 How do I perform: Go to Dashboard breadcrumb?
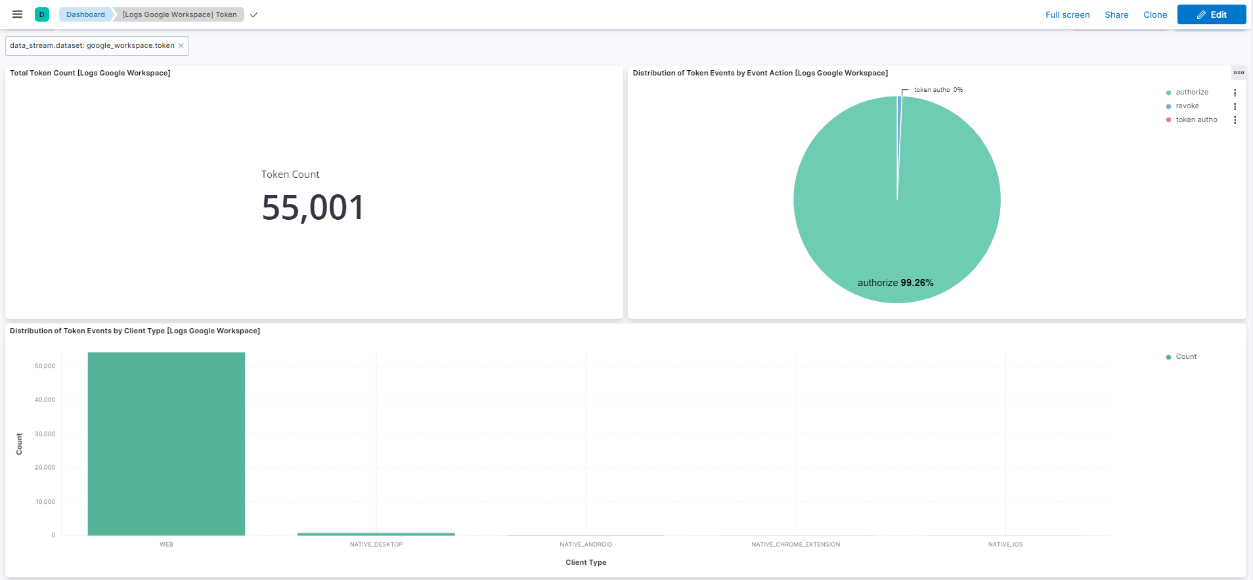[x=85, y=14]
